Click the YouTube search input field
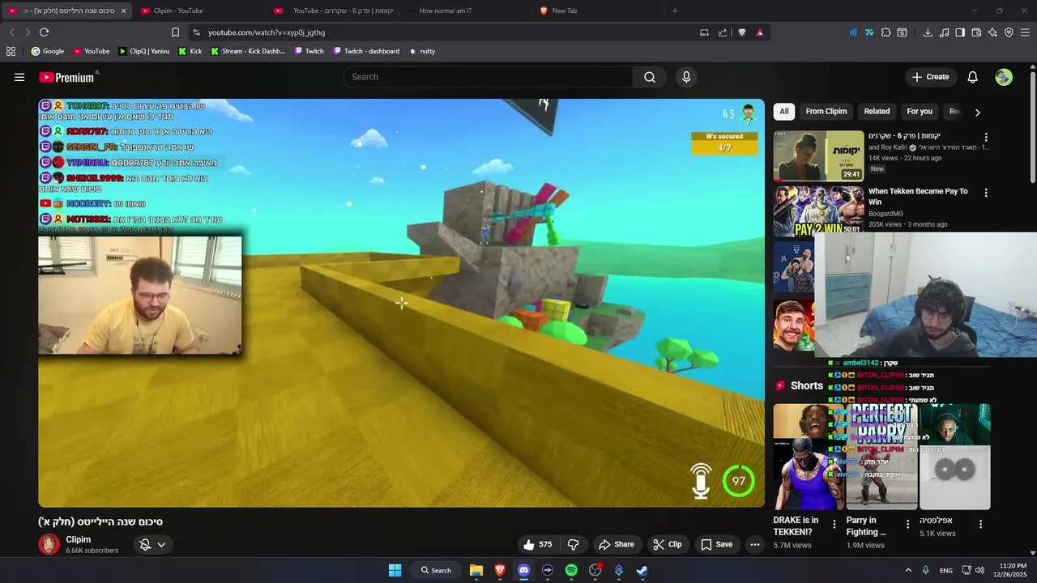This screenshot has width=1037, height=583. pyautogui.click(x=488, y=77)
